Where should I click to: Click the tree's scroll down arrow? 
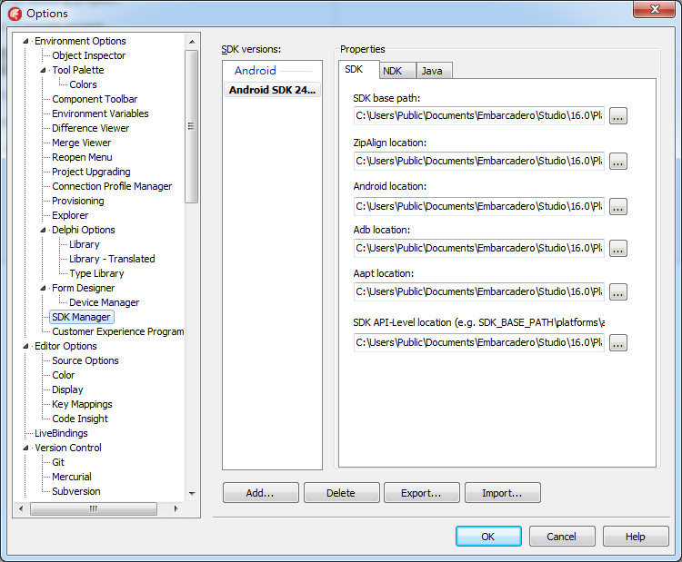192,494
